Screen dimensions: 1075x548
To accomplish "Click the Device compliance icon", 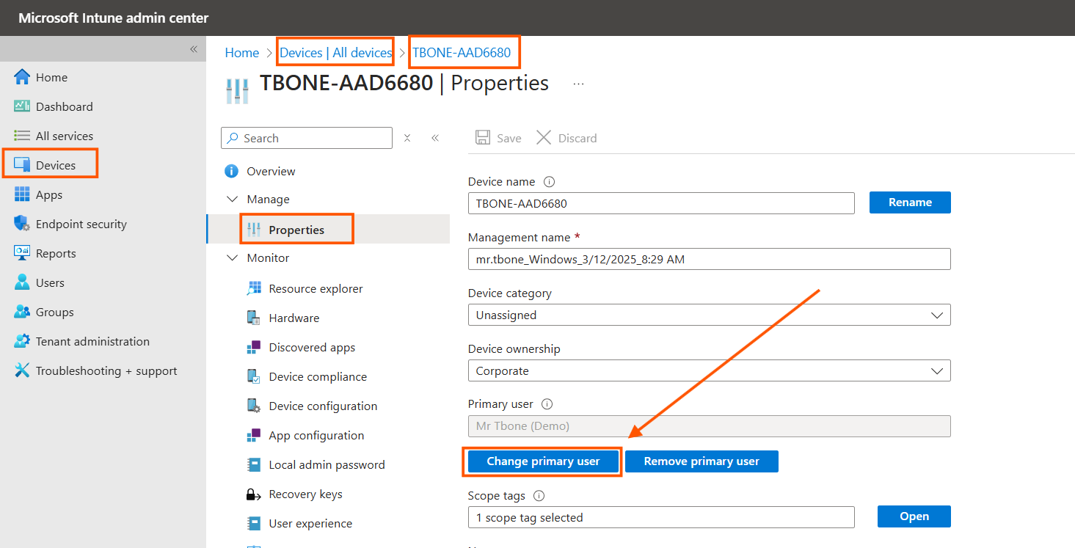I will pos(254,376).
